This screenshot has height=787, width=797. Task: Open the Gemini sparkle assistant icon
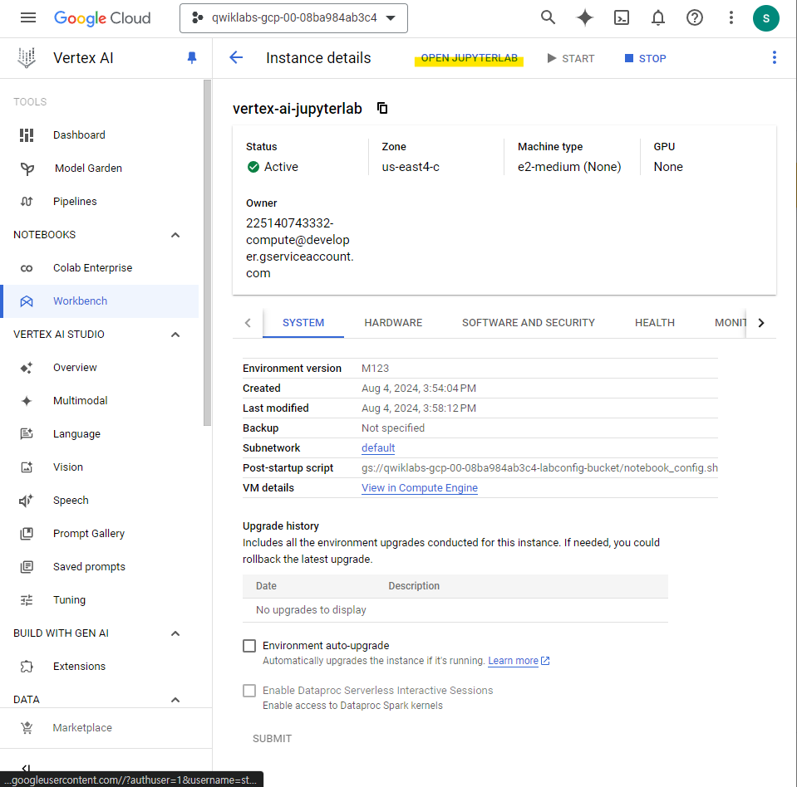click(x=584, y=17)
